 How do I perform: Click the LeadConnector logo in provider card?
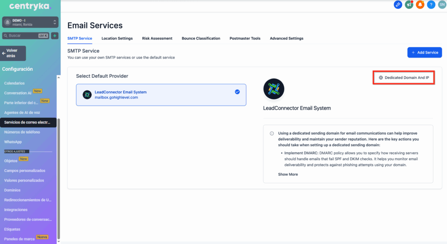click(87, 95)
